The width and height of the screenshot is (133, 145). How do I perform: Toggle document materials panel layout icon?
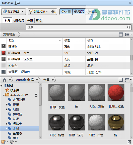click(121, 34)
